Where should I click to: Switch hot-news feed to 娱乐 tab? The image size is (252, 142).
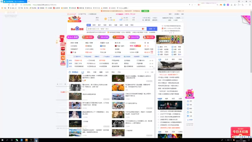tap(89, 72)
